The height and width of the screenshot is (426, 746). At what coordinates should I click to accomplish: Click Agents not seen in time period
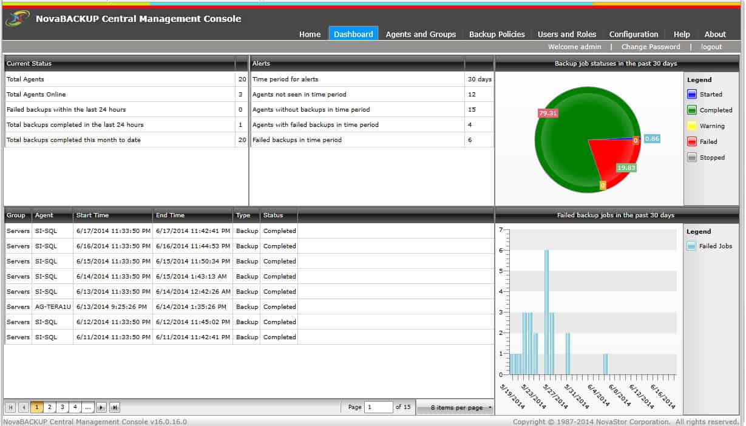tap(372, 95)
